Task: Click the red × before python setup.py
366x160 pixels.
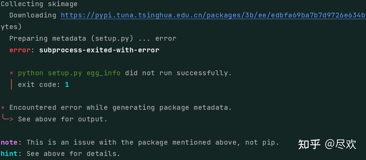Action: (11, 73)
